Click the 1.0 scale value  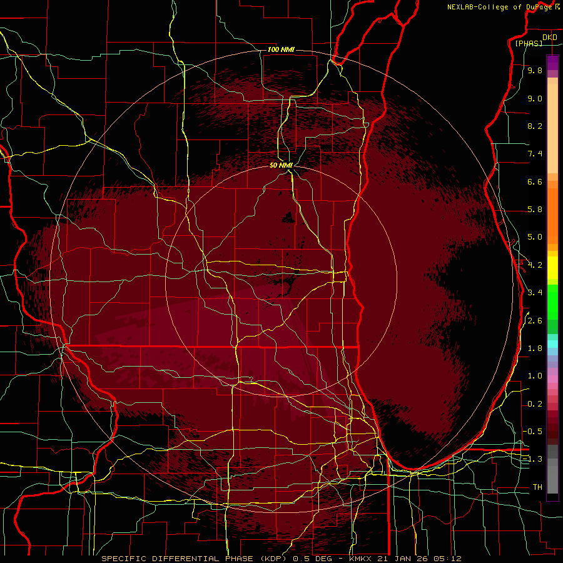click(535, 376)
